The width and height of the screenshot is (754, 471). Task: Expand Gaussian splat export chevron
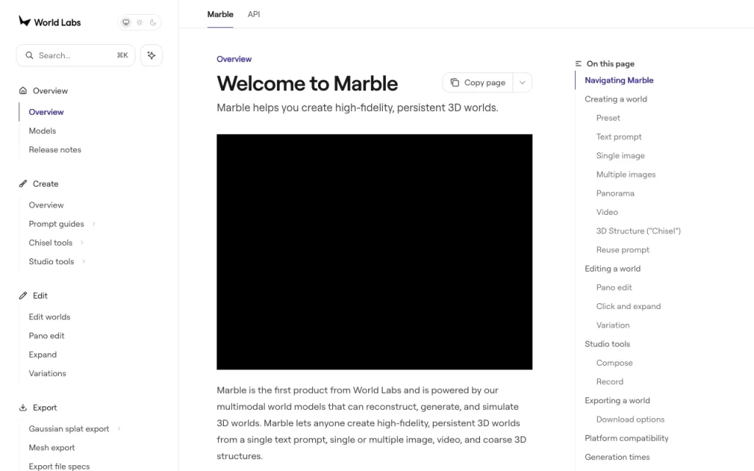coord(119,429)
